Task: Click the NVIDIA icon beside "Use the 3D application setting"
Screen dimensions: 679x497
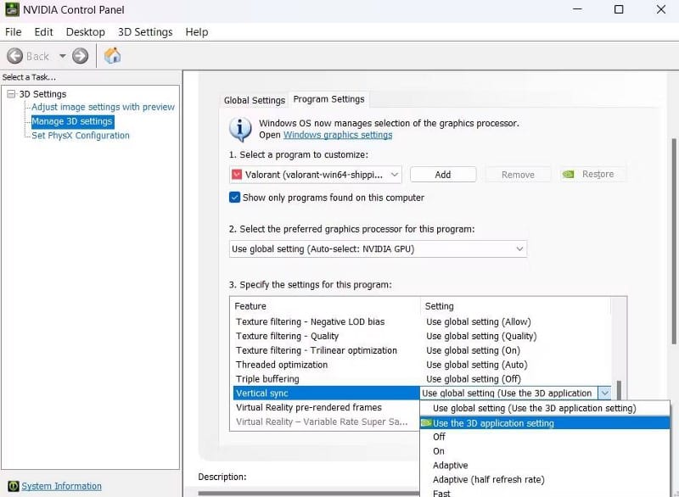Action: point(428,423)
